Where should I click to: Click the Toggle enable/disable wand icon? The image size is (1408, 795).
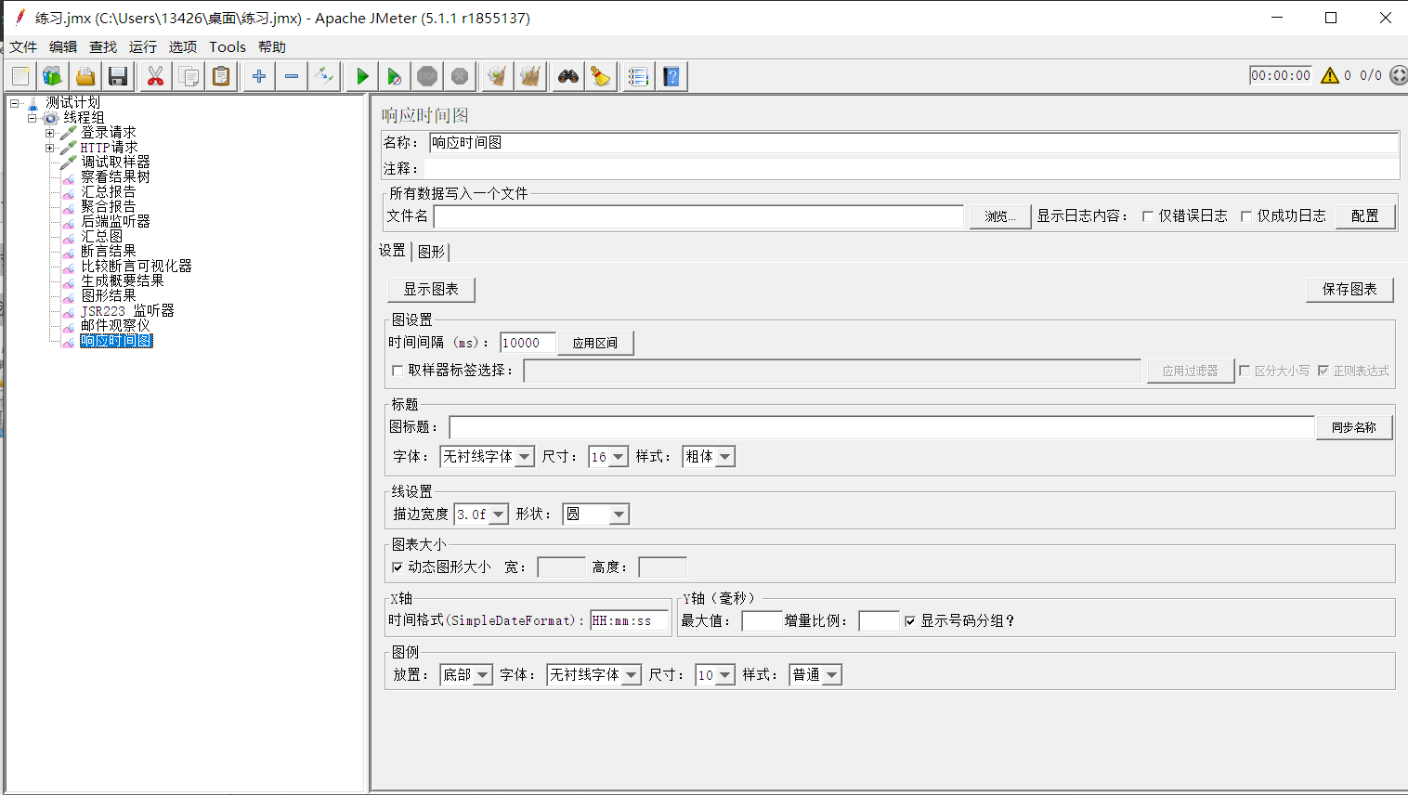pos(324,76)
